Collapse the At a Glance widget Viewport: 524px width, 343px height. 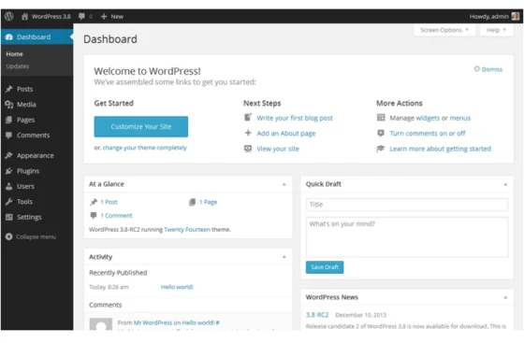(284, 184)
